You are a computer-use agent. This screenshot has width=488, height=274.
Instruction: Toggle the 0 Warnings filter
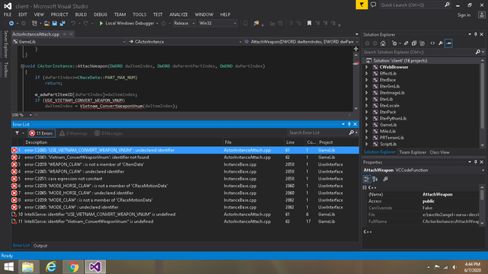pos(73,133)
